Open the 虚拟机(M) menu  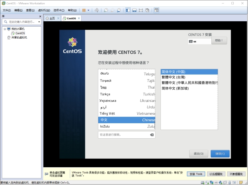tap(44, 10)
